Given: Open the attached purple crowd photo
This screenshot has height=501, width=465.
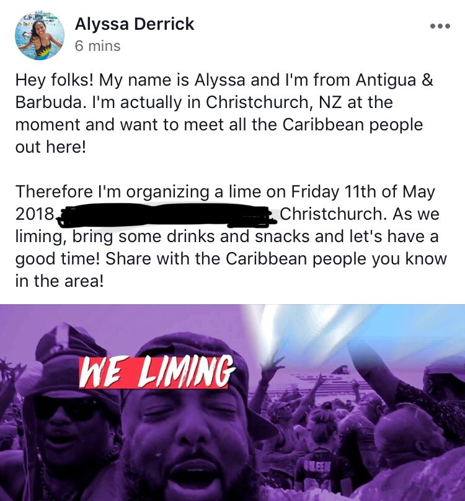Looking at the screenshot, I should [x=232, y=402].
